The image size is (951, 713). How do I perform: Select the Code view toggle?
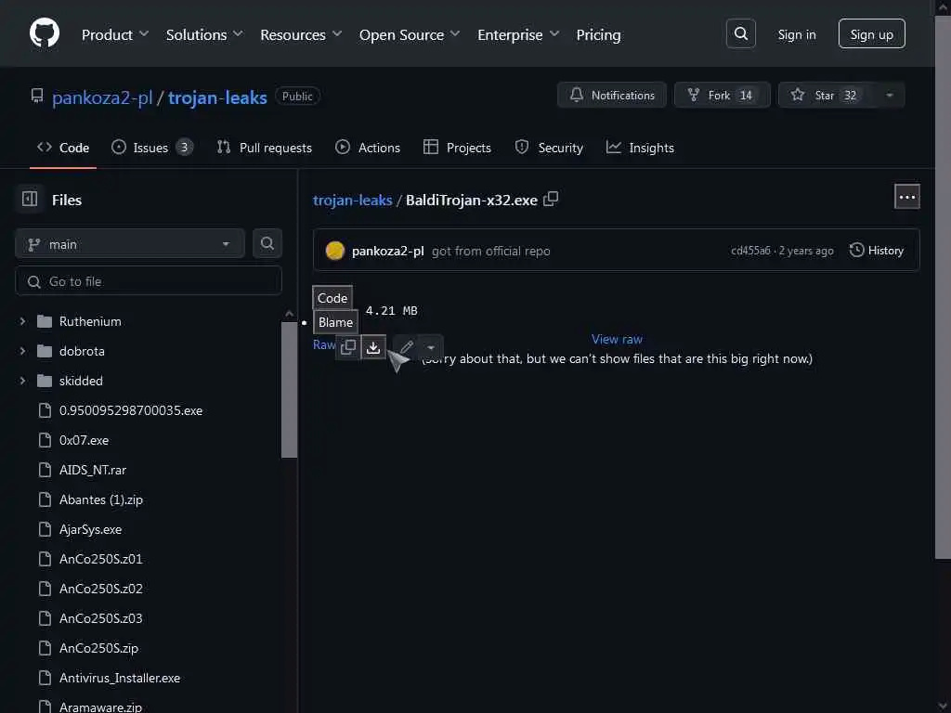[x=332, y=298]
